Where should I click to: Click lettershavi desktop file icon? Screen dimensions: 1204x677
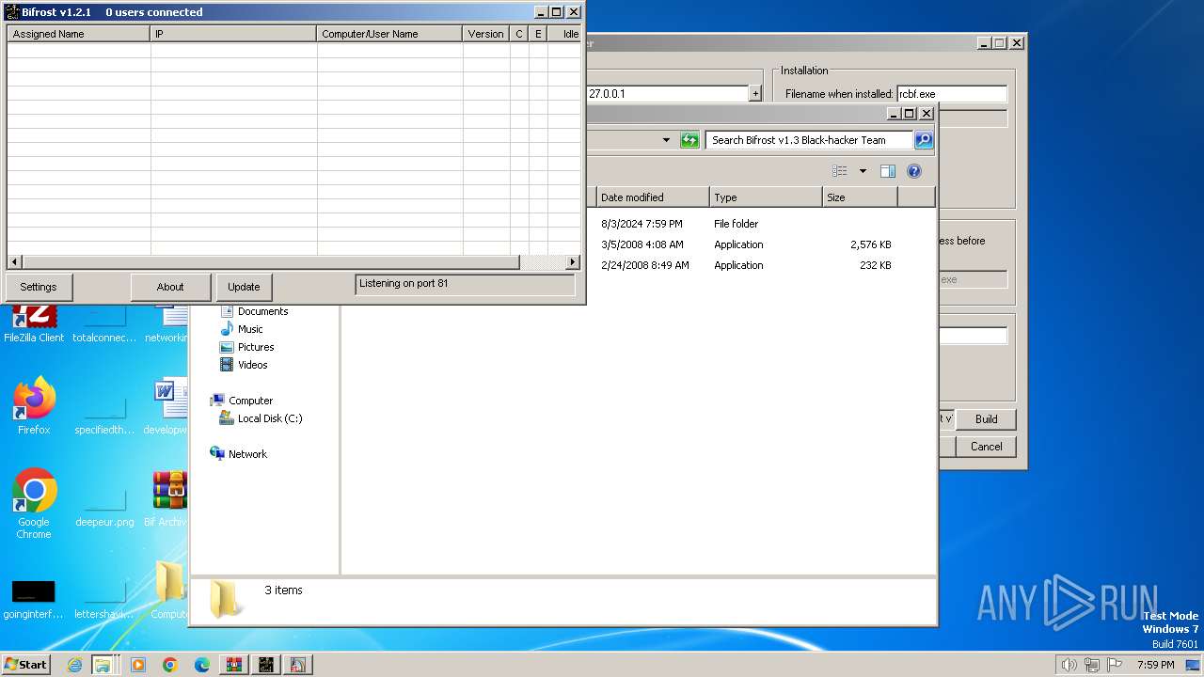(x=104, y=599)
